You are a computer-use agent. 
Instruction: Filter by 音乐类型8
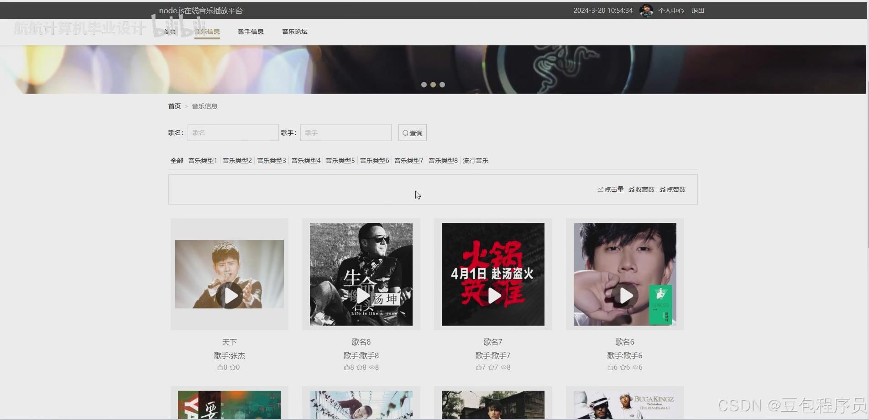pyautogui.click(x=443, y=161)
